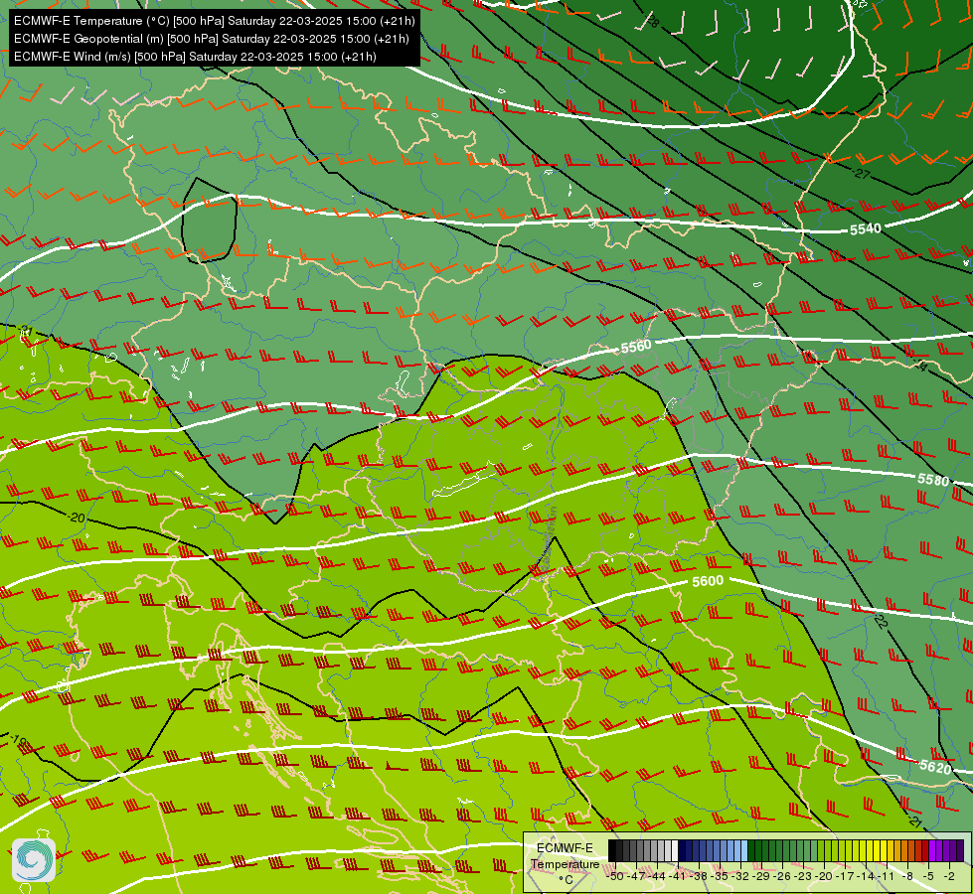
Task: Click the -47 value in the legend
Action: pos(637,876)
